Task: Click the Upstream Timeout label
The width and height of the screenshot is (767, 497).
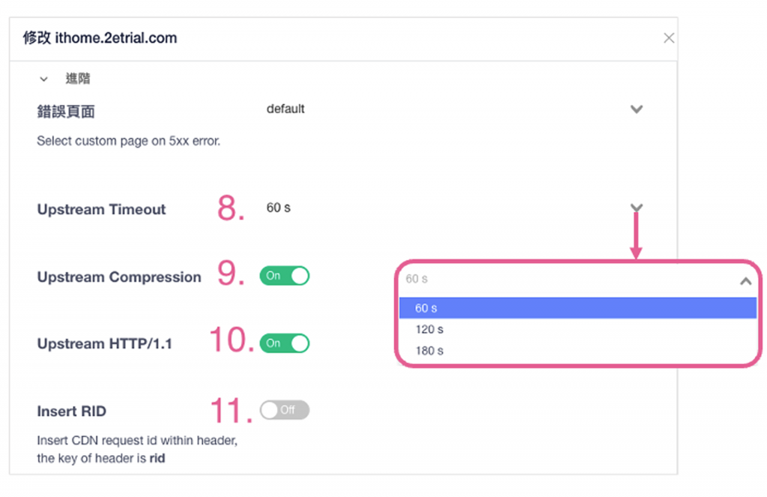Action: (x=101, y=210)
